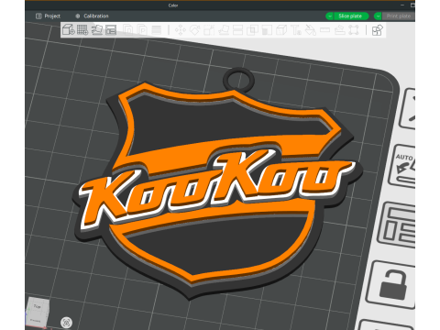Viewport: 440px width, 330px height.
Task: Toggle the plate lock padlock icon
Action: pyautogui.click(x=391, y=284)
